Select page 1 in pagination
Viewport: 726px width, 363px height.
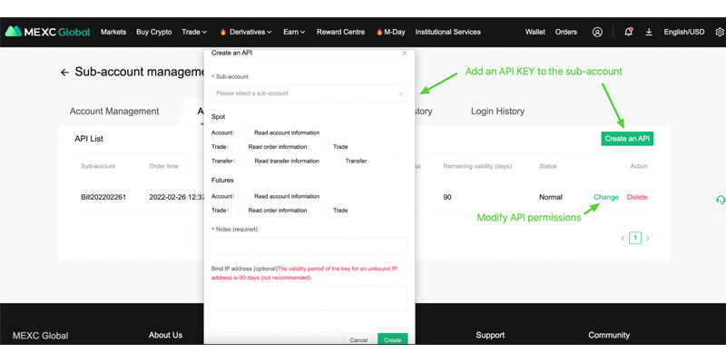(x=635, y=239)
